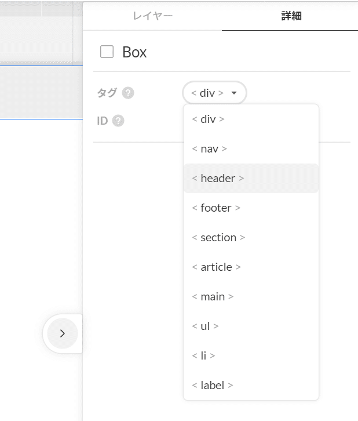Select the ul tag option
The image size is (358, 421).
coord(205,326)
